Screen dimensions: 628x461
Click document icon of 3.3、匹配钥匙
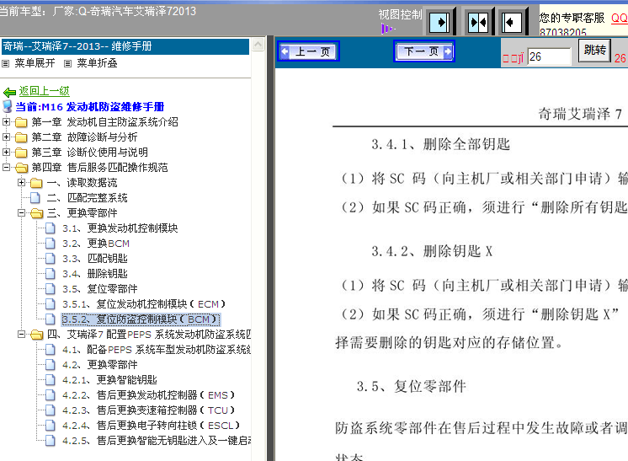coord(51,259)
